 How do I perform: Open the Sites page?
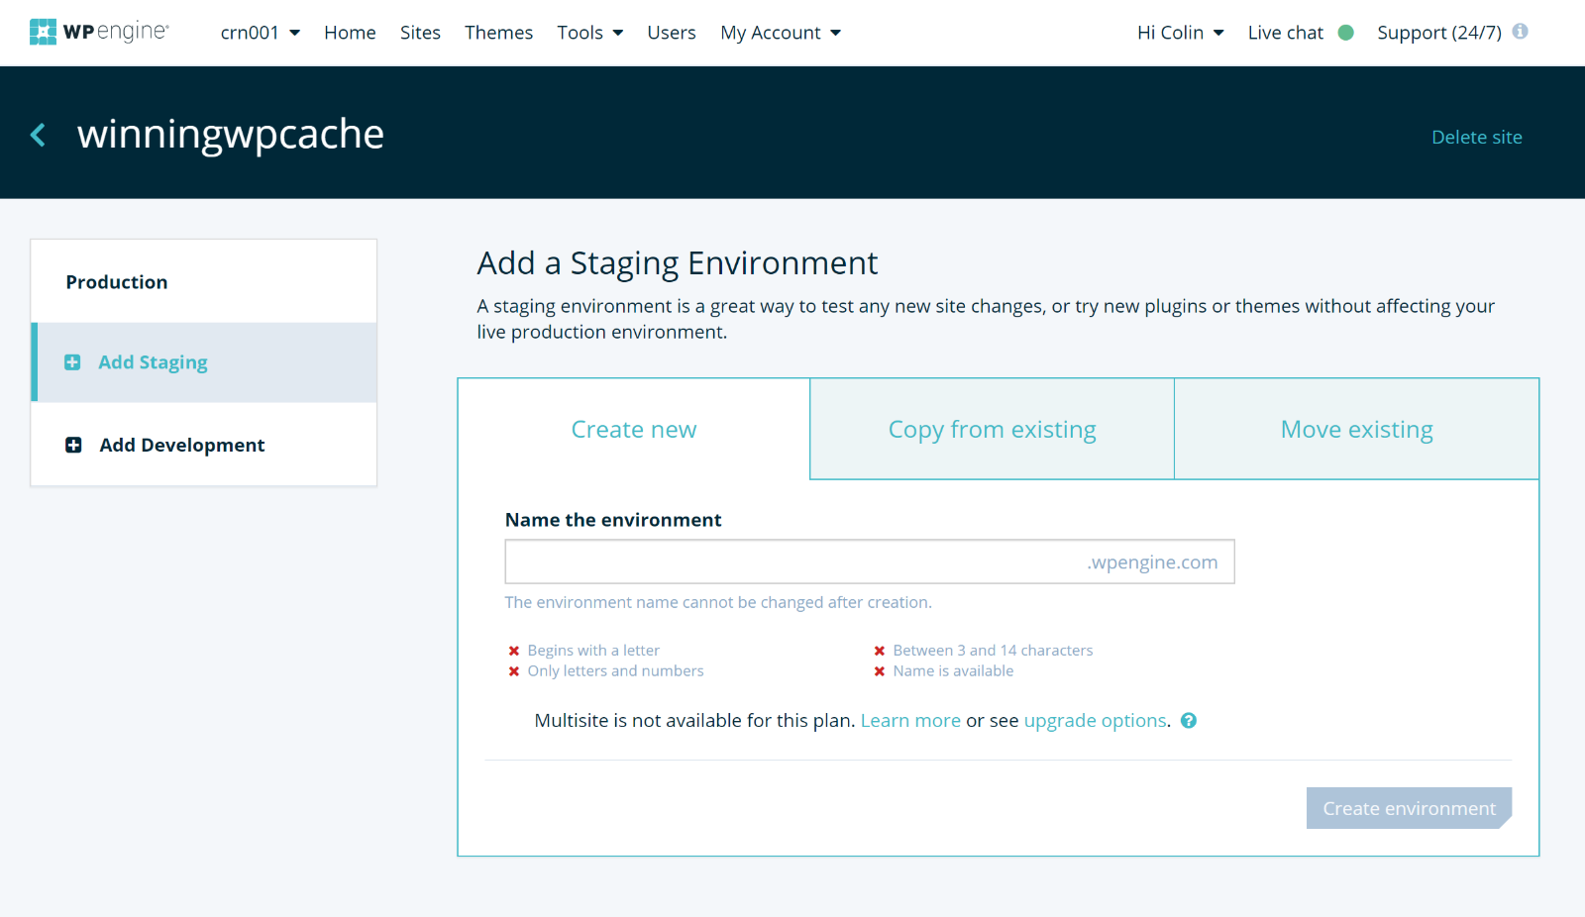tap(420, 33)
